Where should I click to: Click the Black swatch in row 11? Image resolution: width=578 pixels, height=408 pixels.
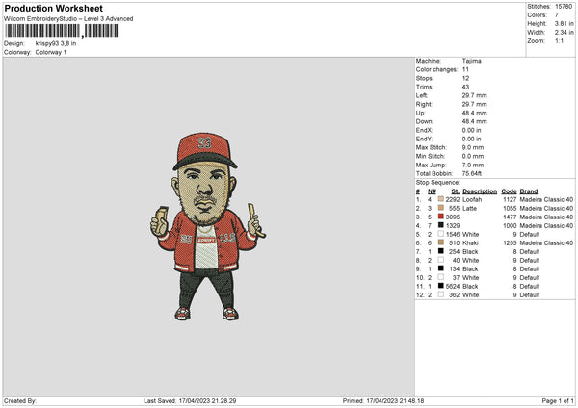click(x=441, y=286)
